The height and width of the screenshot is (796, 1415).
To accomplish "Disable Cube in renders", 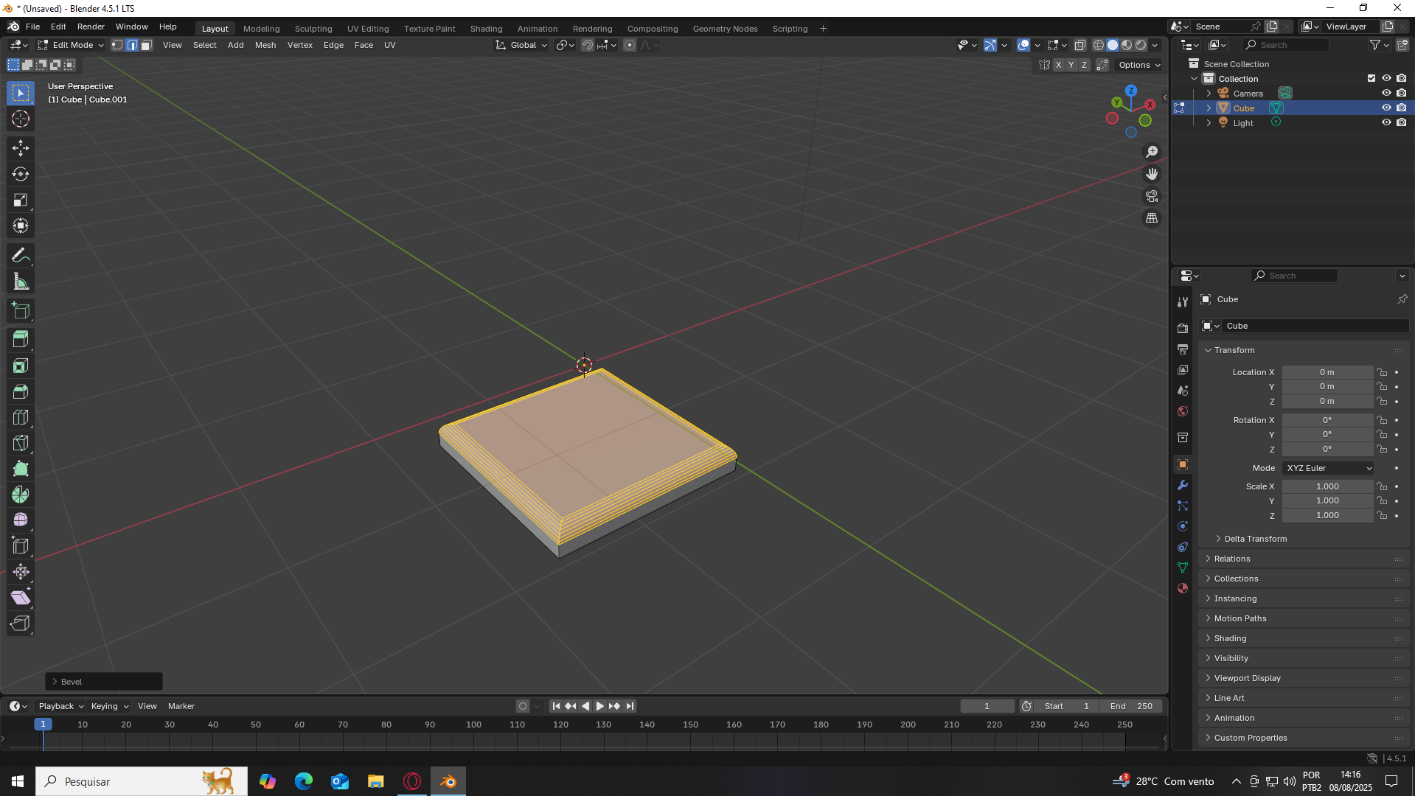I will 1402,108.
